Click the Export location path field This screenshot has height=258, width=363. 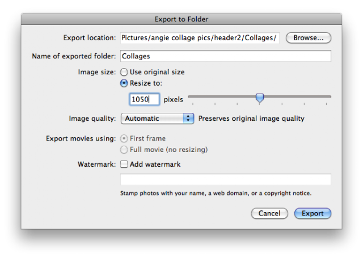coord(200,38)
